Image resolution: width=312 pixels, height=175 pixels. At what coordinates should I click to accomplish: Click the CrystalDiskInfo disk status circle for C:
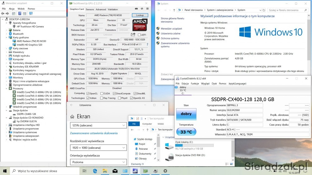click(x=176, y=87)
